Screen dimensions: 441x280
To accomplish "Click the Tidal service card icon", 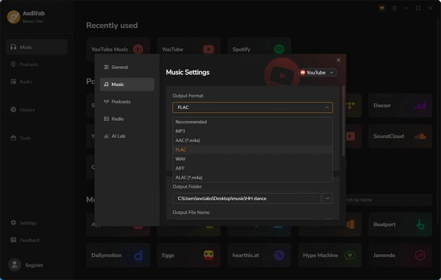I will (351, 105).
